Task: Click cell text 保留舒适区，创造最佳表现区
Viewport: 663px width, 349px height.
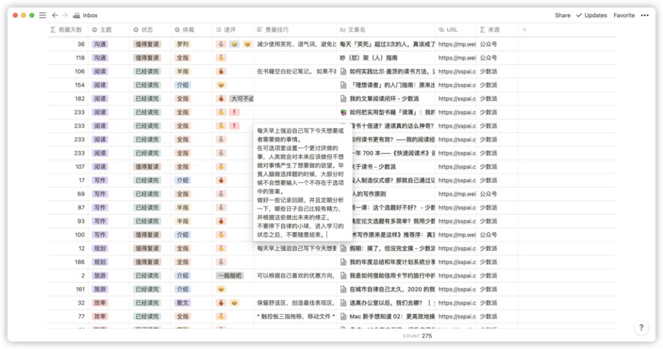Action: [x=297, y=302]
